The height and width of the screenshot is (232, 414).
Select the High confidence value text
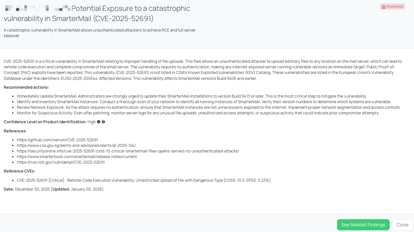(x=91, y=122)
